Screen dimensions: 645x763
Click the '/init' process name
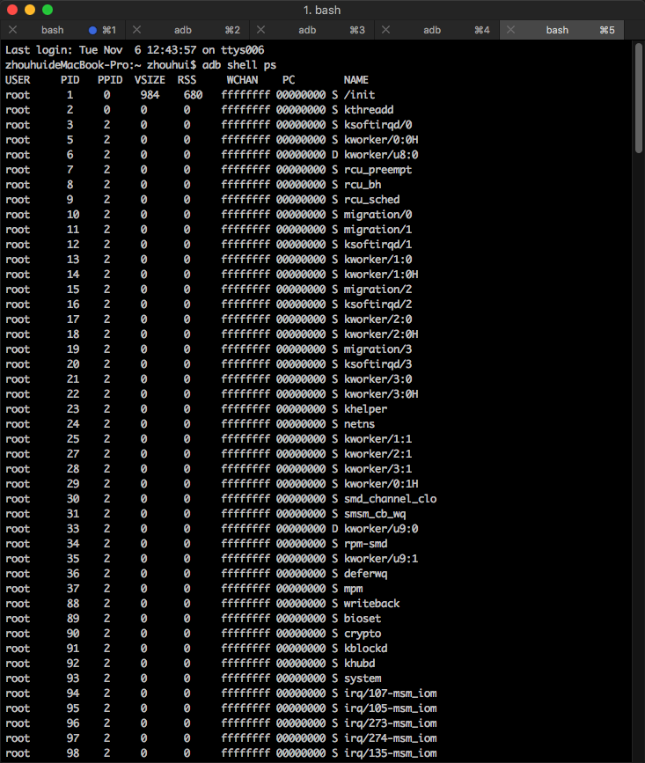click(x=360, y=95)
